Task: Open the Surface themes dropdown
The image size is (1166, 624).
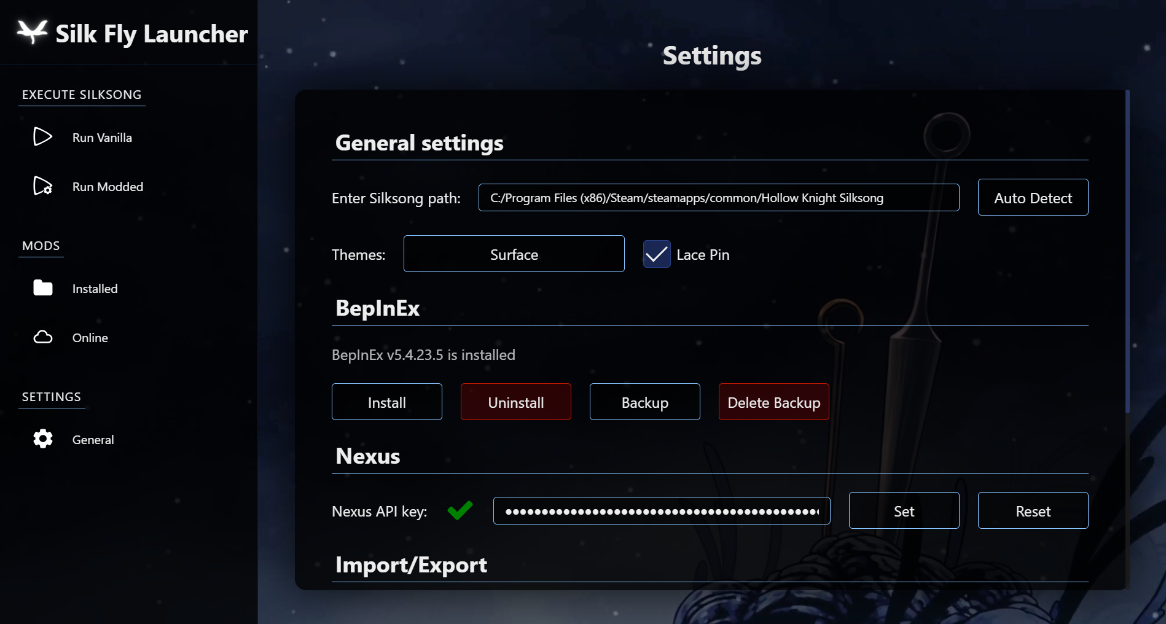Action: point(514,254)
